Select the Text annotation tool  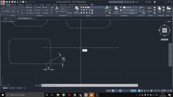[57, 9]
